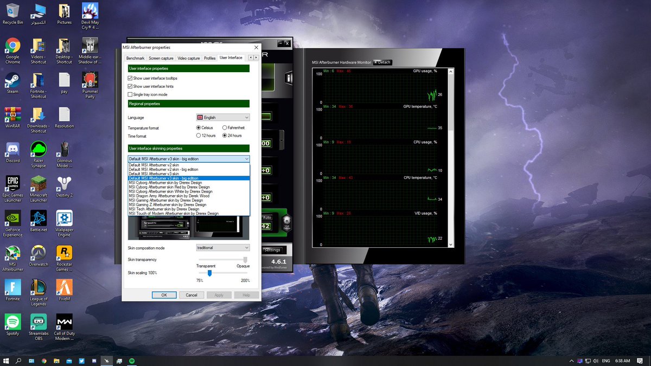Select the Epic Games Launcher icon
The image size is (651, 366).
click(x=12, y=188)
